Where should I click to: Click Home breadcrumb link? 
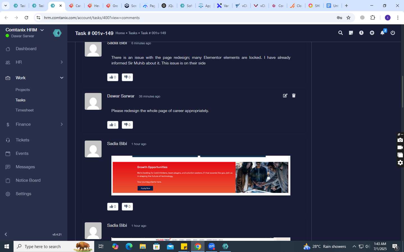coord(120,33)
